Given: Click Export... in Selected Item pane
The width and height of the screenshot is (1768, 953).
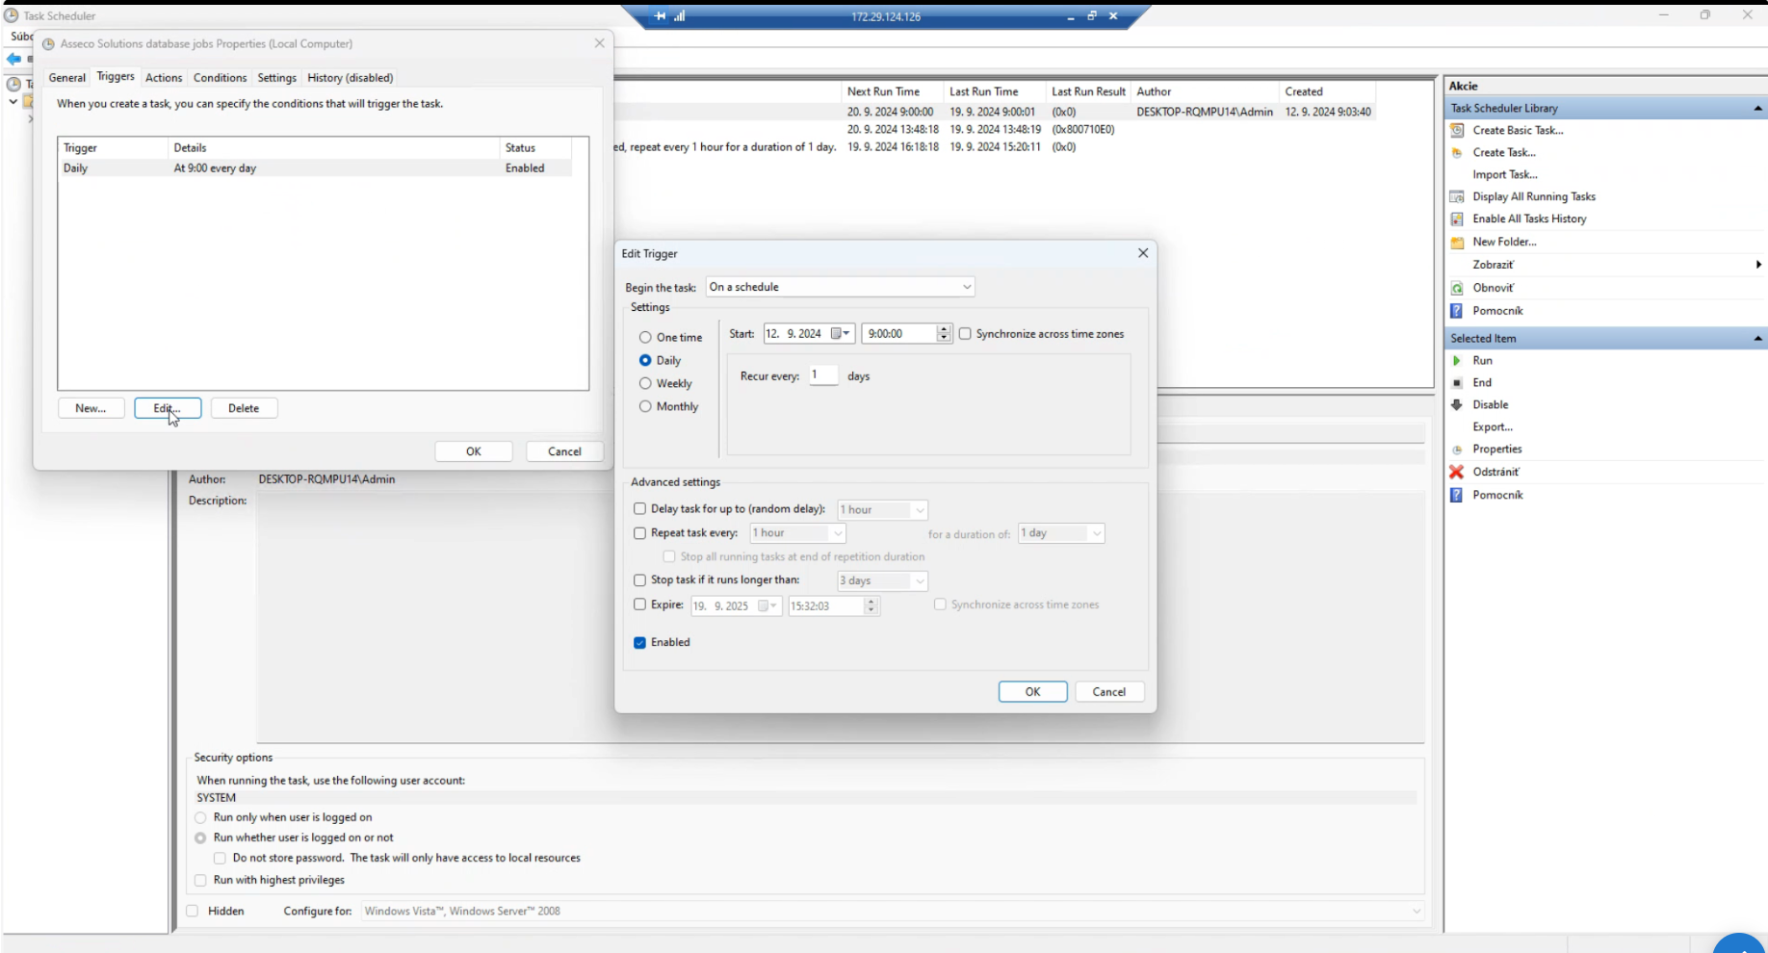Looking at the screenshot, I should pyautogui.click(x=1493, y=426).
